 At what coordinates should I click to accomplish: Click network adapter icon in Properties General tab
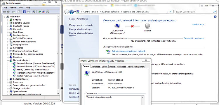pyautogui.click(x=87, y=73)
